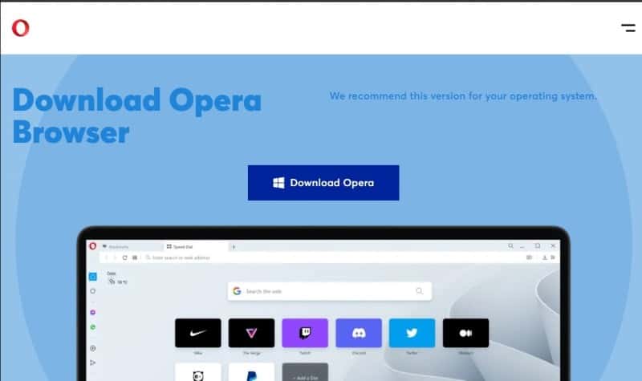This screenshot has width=642, height=381.
Task: Click the Google "Search the web" box
Action: [330, 291]
